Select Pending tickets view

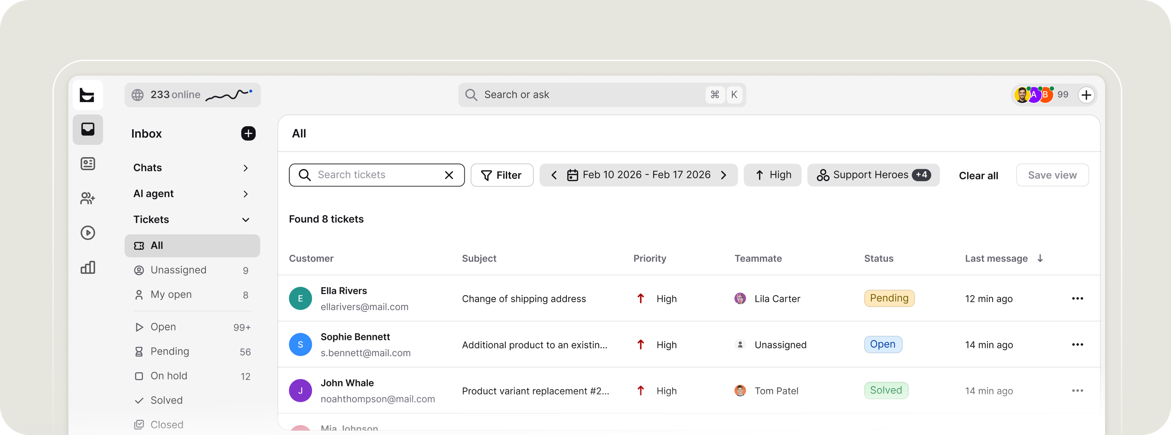[x=192, y=351]
